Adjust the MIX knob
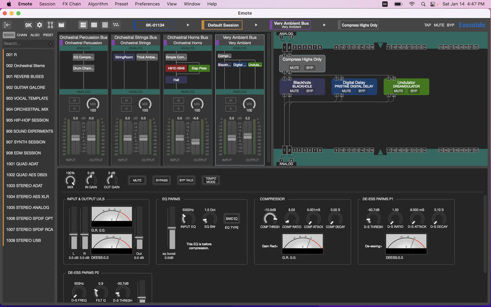Viewport: 491px width, 307px height. pyautogui.click(x=70, y=180)
